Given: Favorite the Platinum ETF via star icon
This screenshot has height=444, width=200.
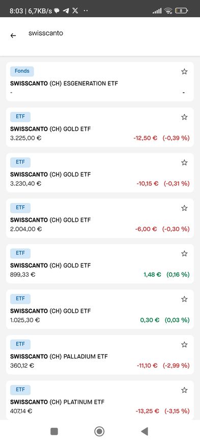Looking at the screenshot, I should tap(184, 390).
